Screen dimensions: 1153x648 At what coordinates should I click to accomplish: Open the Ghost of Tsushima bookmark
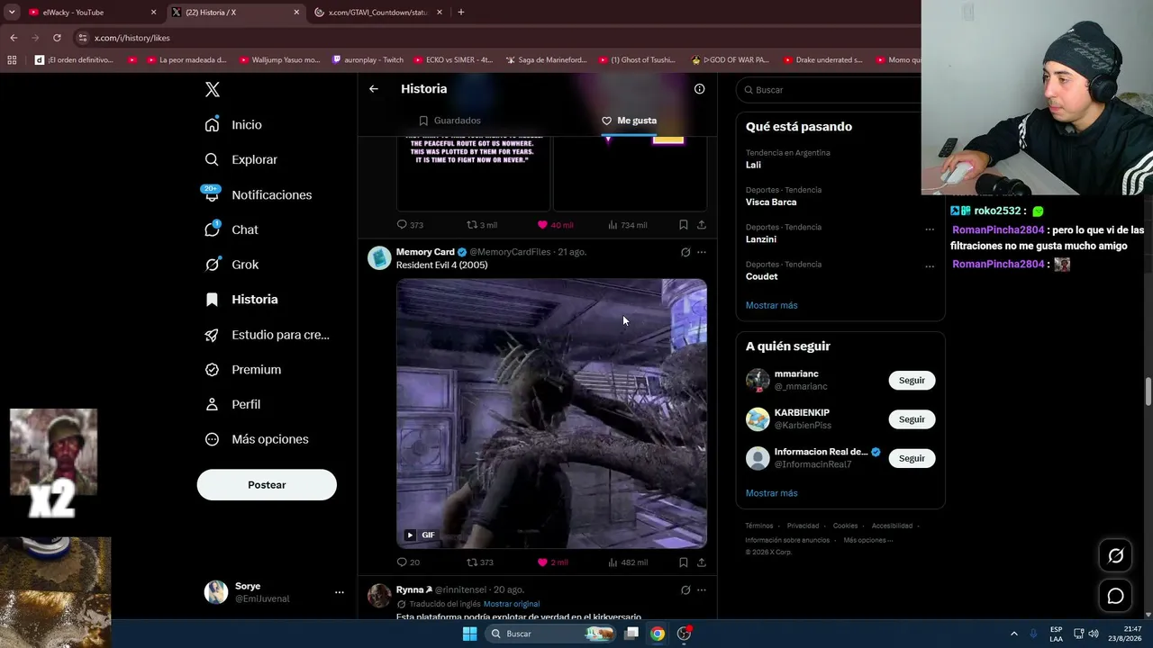click(x=636, y=60)
